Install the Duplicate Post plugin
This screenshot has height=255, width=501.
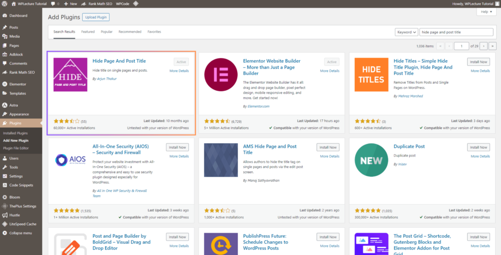(x=478, y=147)
